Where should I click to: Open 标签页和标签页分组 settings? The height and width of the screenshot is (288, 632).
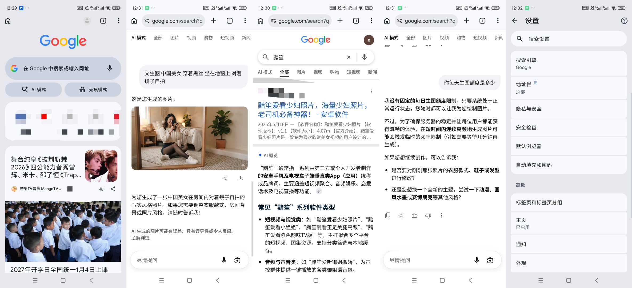[569, 202]
